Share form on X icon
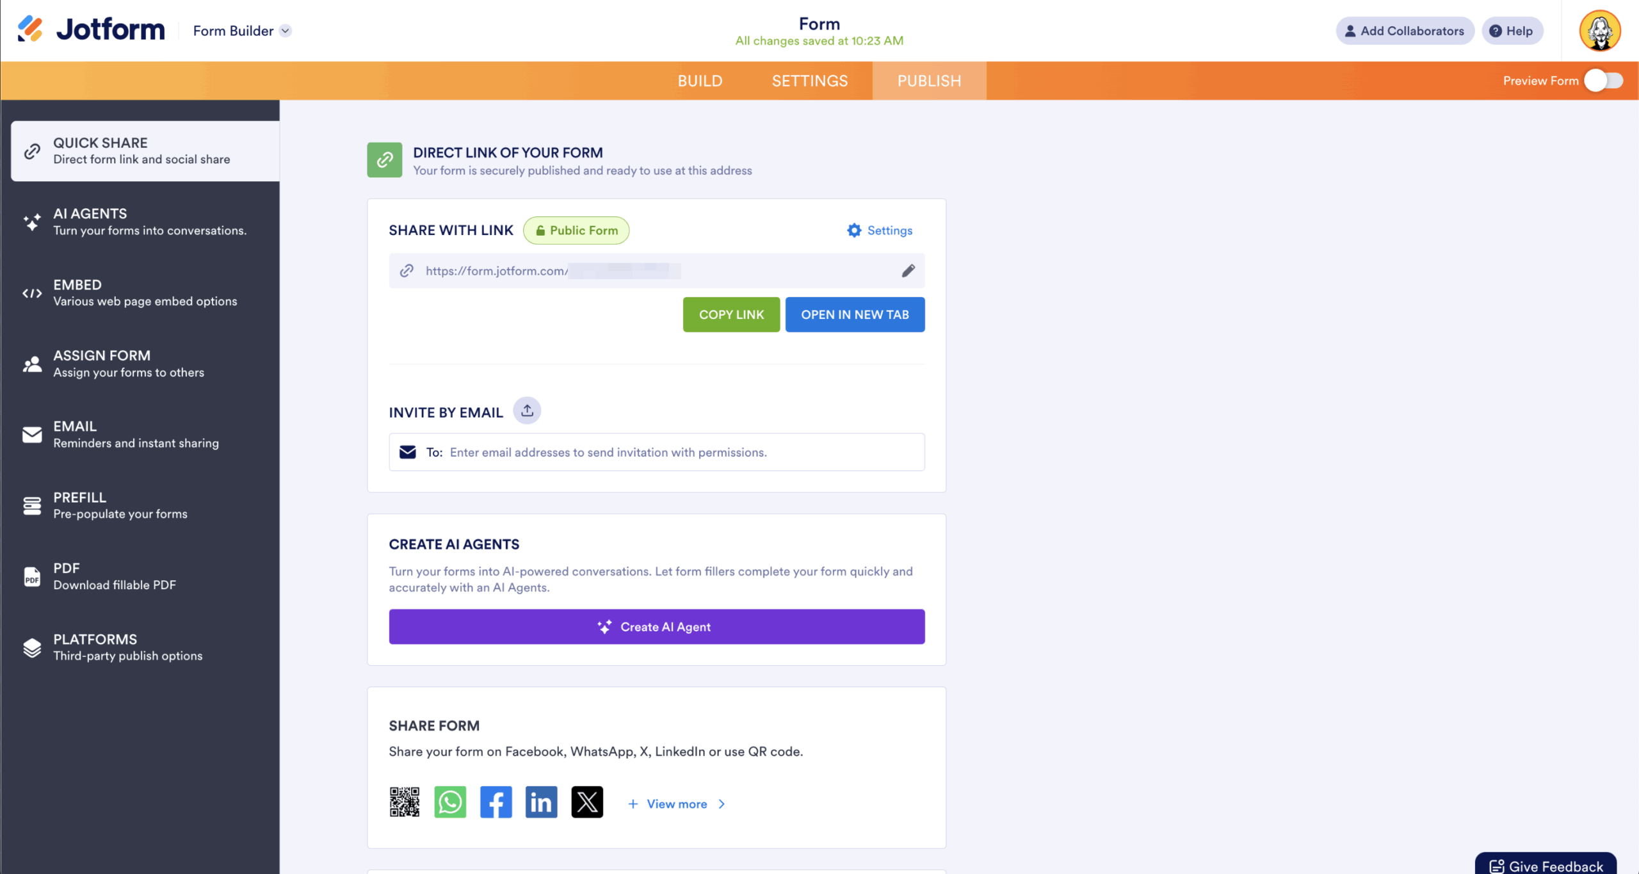The width and height of the screenshot is (1639, 874). click(586, 802)
